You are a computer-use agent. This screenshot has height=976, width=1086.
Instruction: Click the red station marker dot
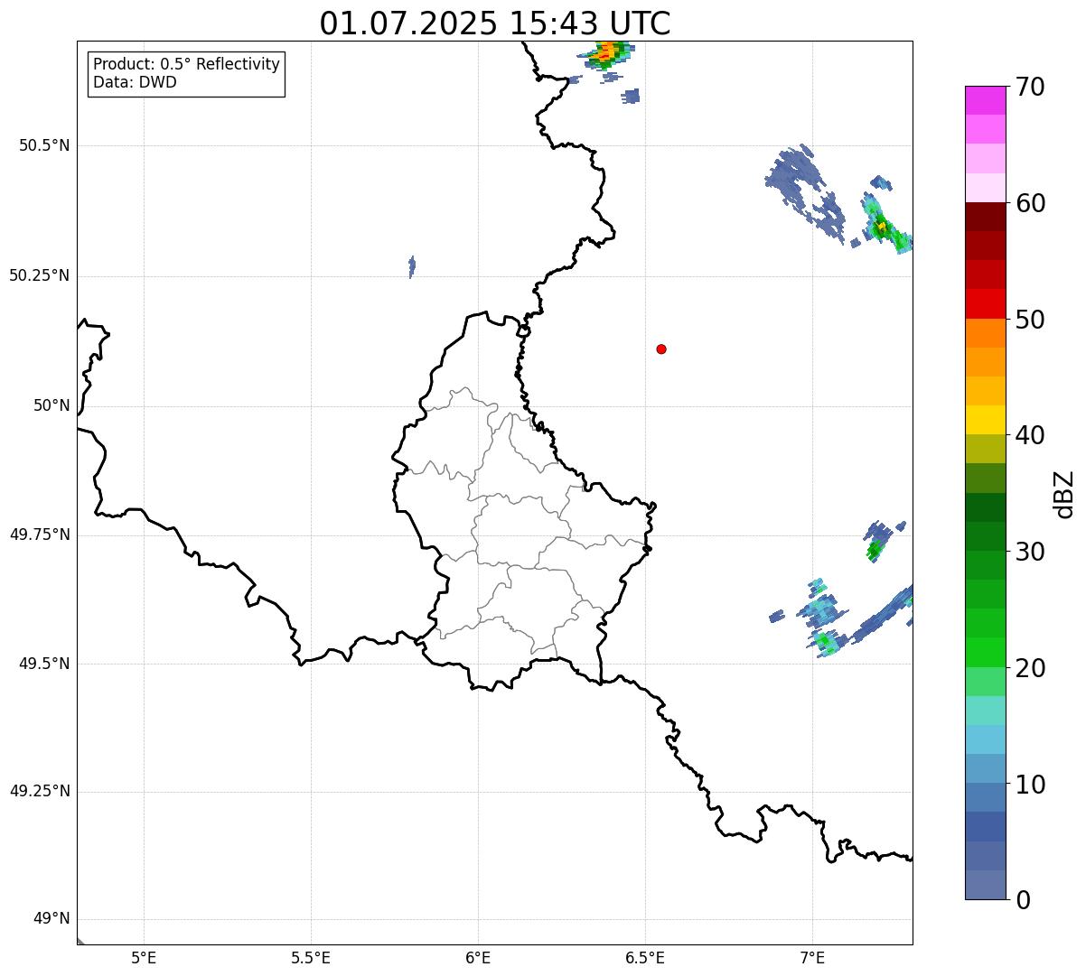click(661, 349)
